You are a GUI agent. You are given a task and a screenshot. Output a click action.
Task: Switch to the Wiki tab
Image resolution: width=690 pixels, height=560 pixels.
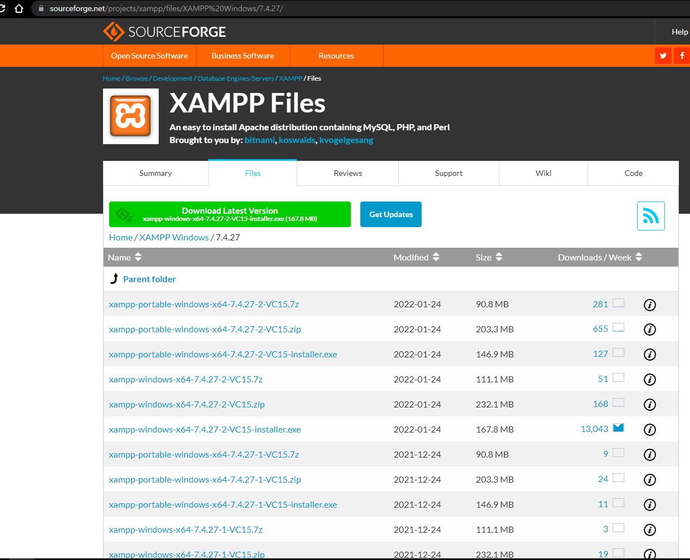coord(544,173)
